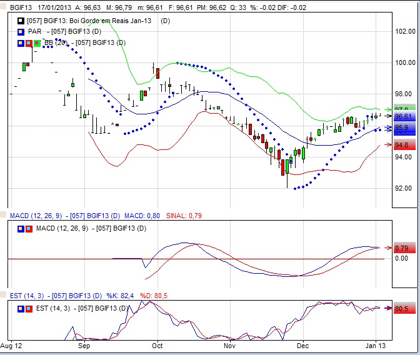Click the Dec label on the time axis
This screenshot has height=355, width=420.
pyautogui.click(x=303, y=344)
